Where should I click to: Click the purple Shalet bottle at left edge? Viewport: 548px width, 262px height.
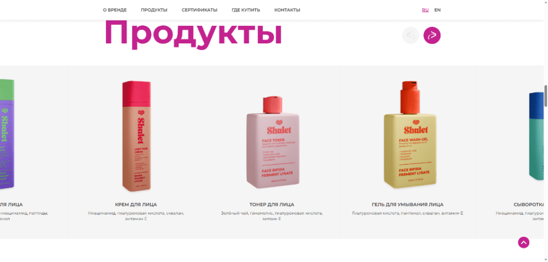tap(7, 134)
